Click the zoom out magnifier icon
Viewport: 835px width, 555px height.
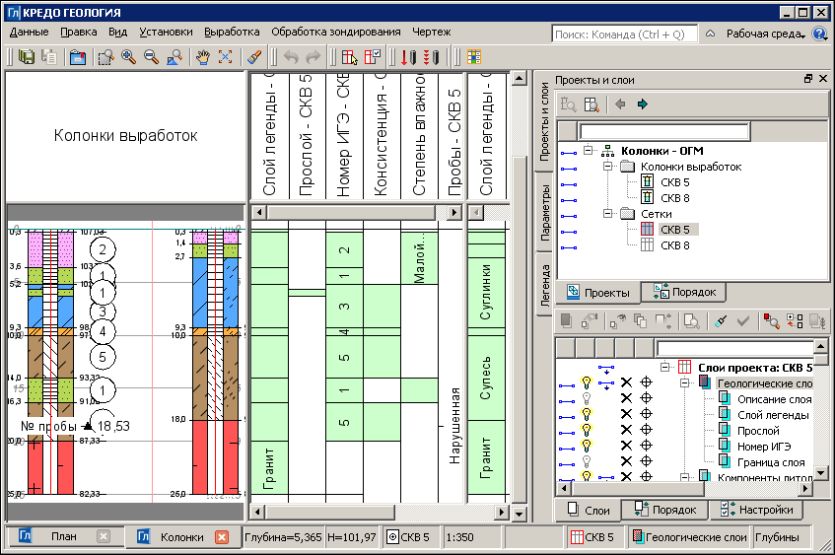click(151, 57)
